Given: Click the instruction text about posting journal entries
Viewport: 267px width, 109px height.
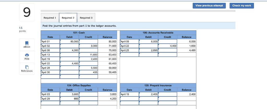Looking at the screenshot, I should click(80, 26).
